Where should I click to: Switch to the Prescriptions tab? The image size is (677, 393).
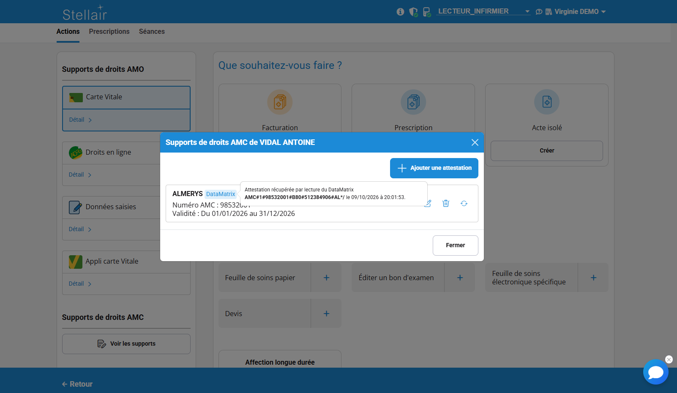[x=109, y=32]
